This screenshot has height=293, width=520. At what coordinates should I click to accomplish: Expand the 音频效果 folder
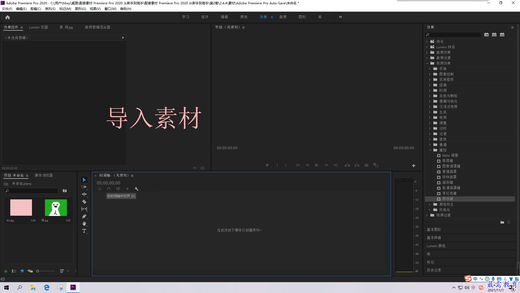click(427, 52)
